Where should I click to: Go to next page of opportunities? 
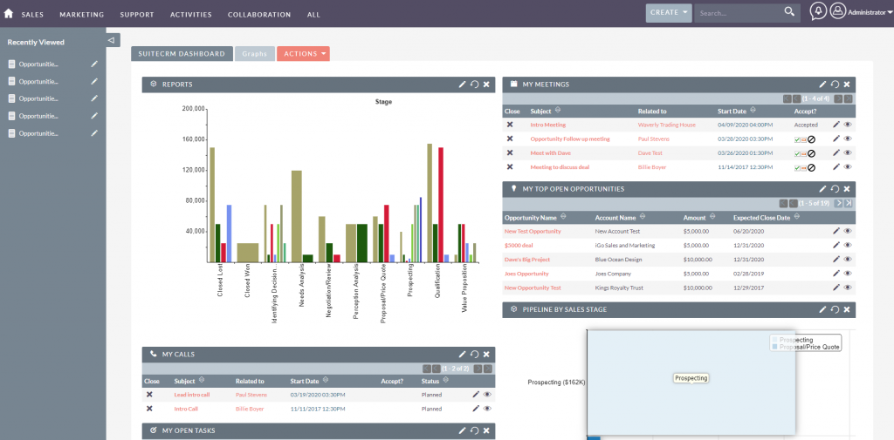[x=839, y=203]
